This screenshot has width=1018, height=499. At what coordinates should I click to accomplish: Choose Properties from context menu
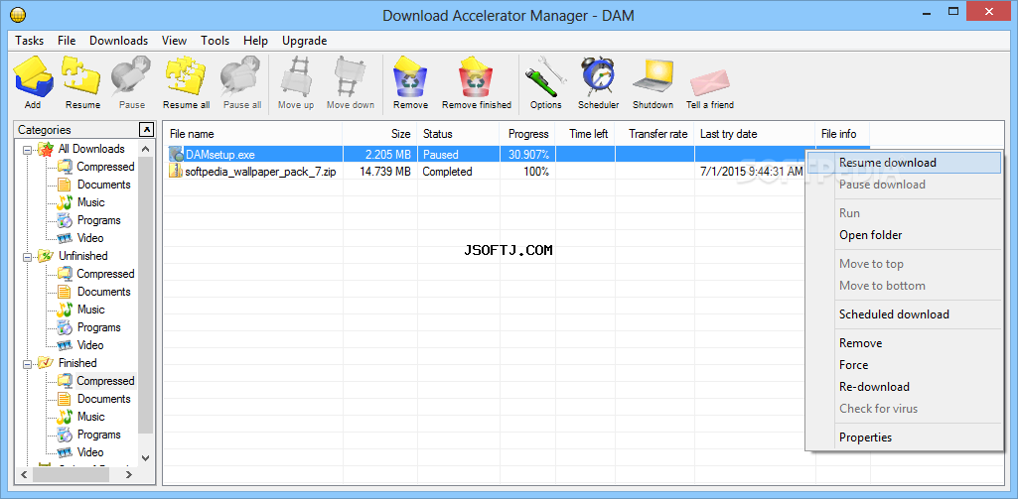click(x=903, y=437)
